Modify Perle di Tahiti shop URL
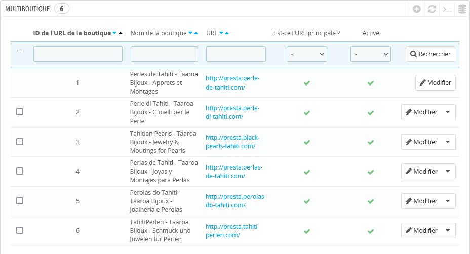 421,112
